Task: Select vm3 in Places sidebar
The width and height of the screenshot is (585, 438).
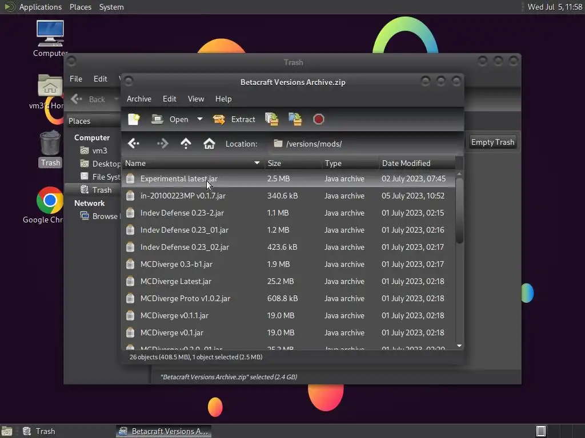Action: point(94,151)
